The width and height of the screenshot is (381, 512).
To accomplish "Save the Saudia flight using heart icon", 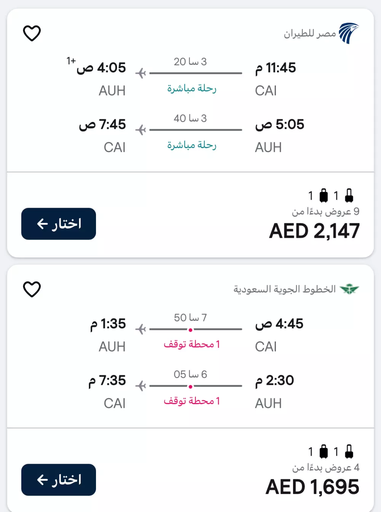I will 32,289.
